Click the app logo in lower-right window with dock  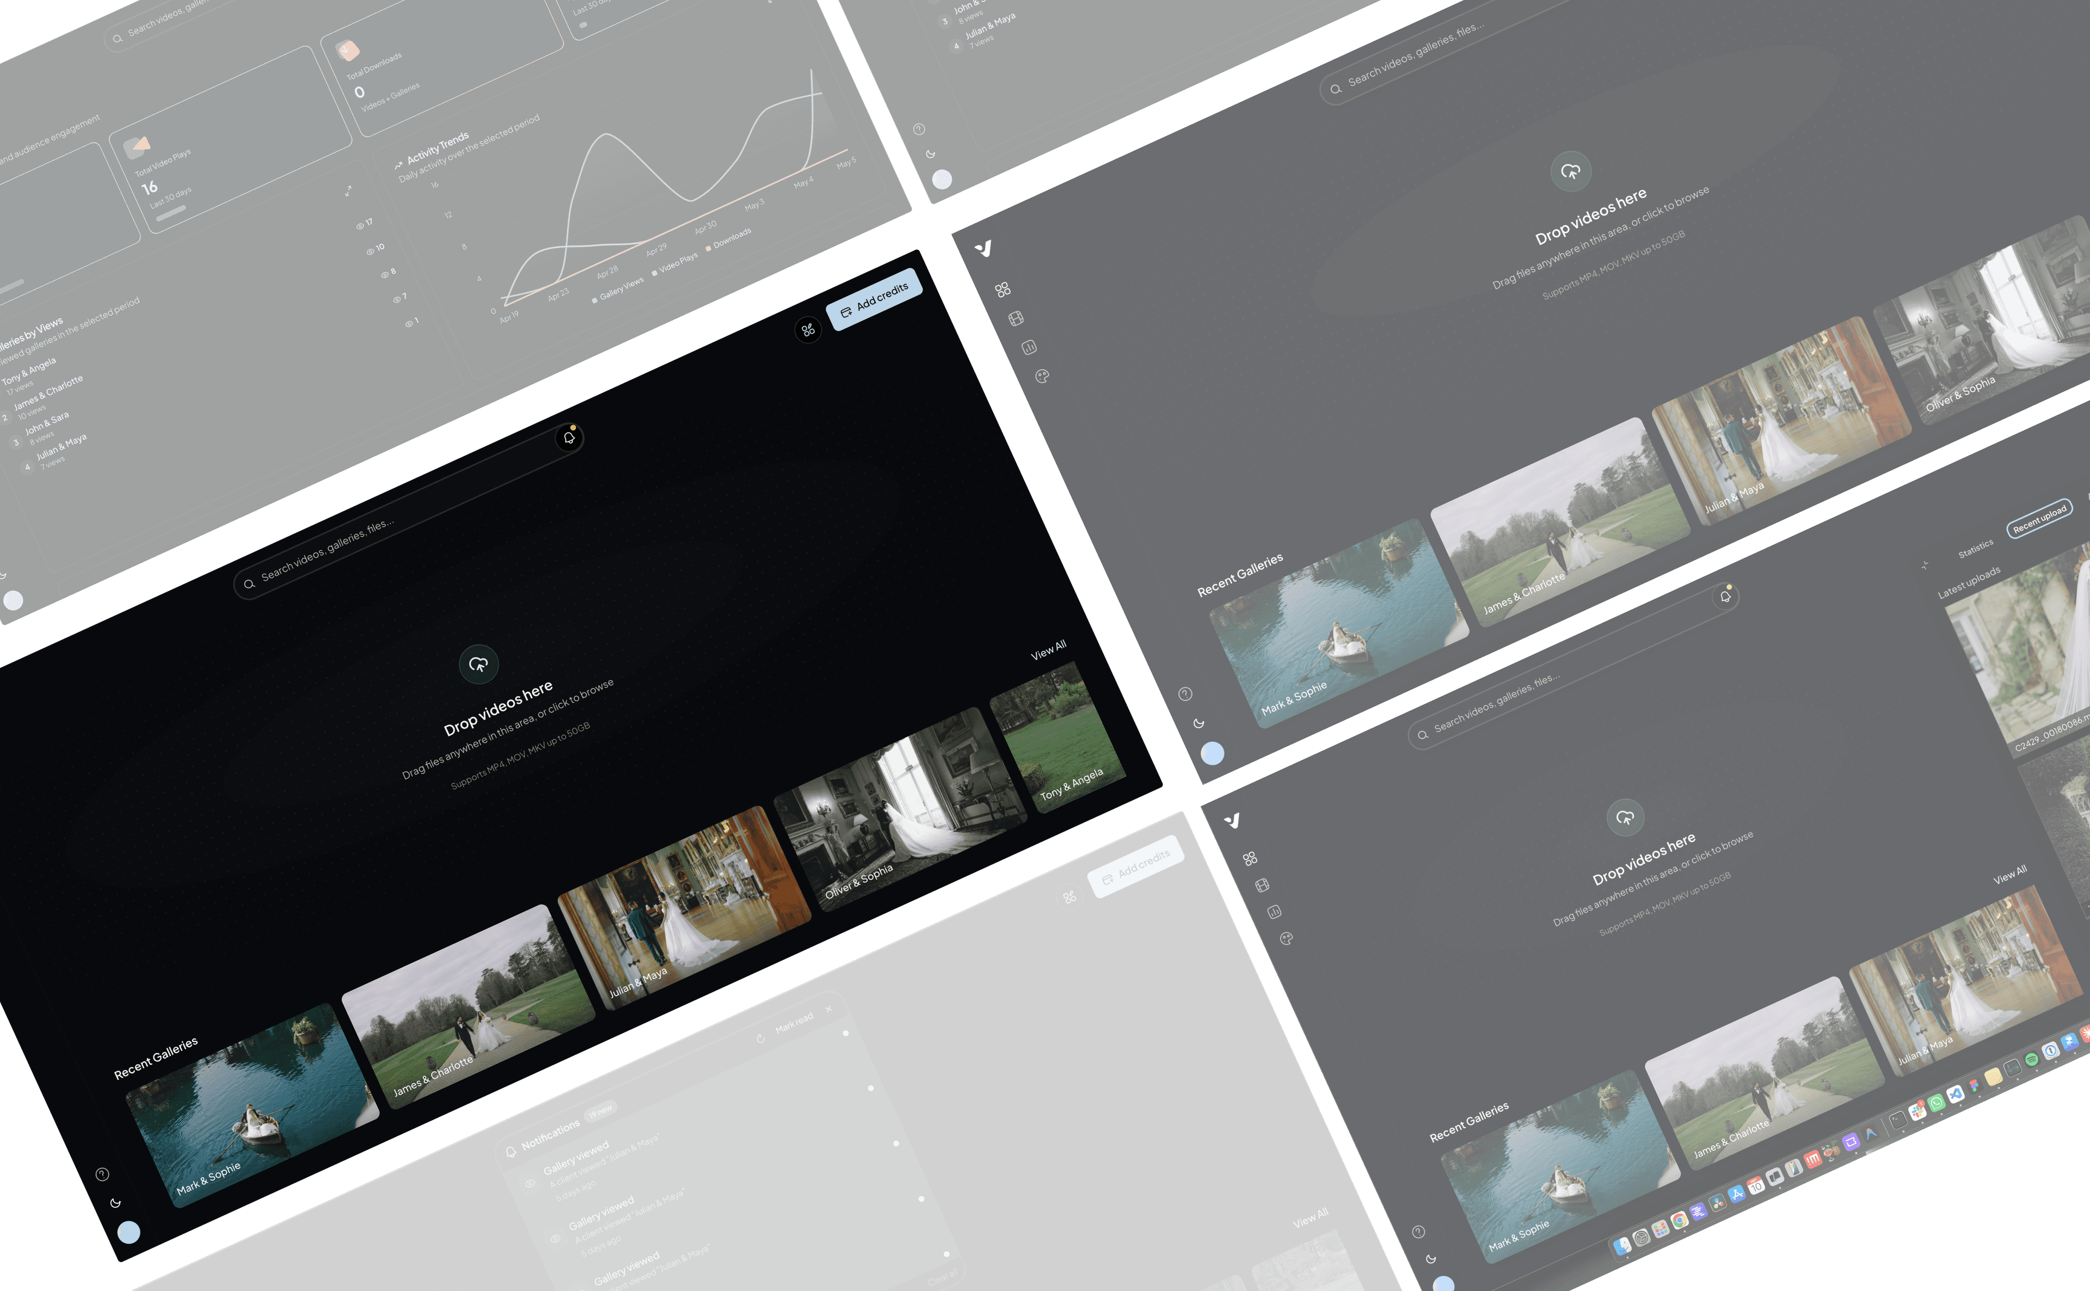(1232, 821)
